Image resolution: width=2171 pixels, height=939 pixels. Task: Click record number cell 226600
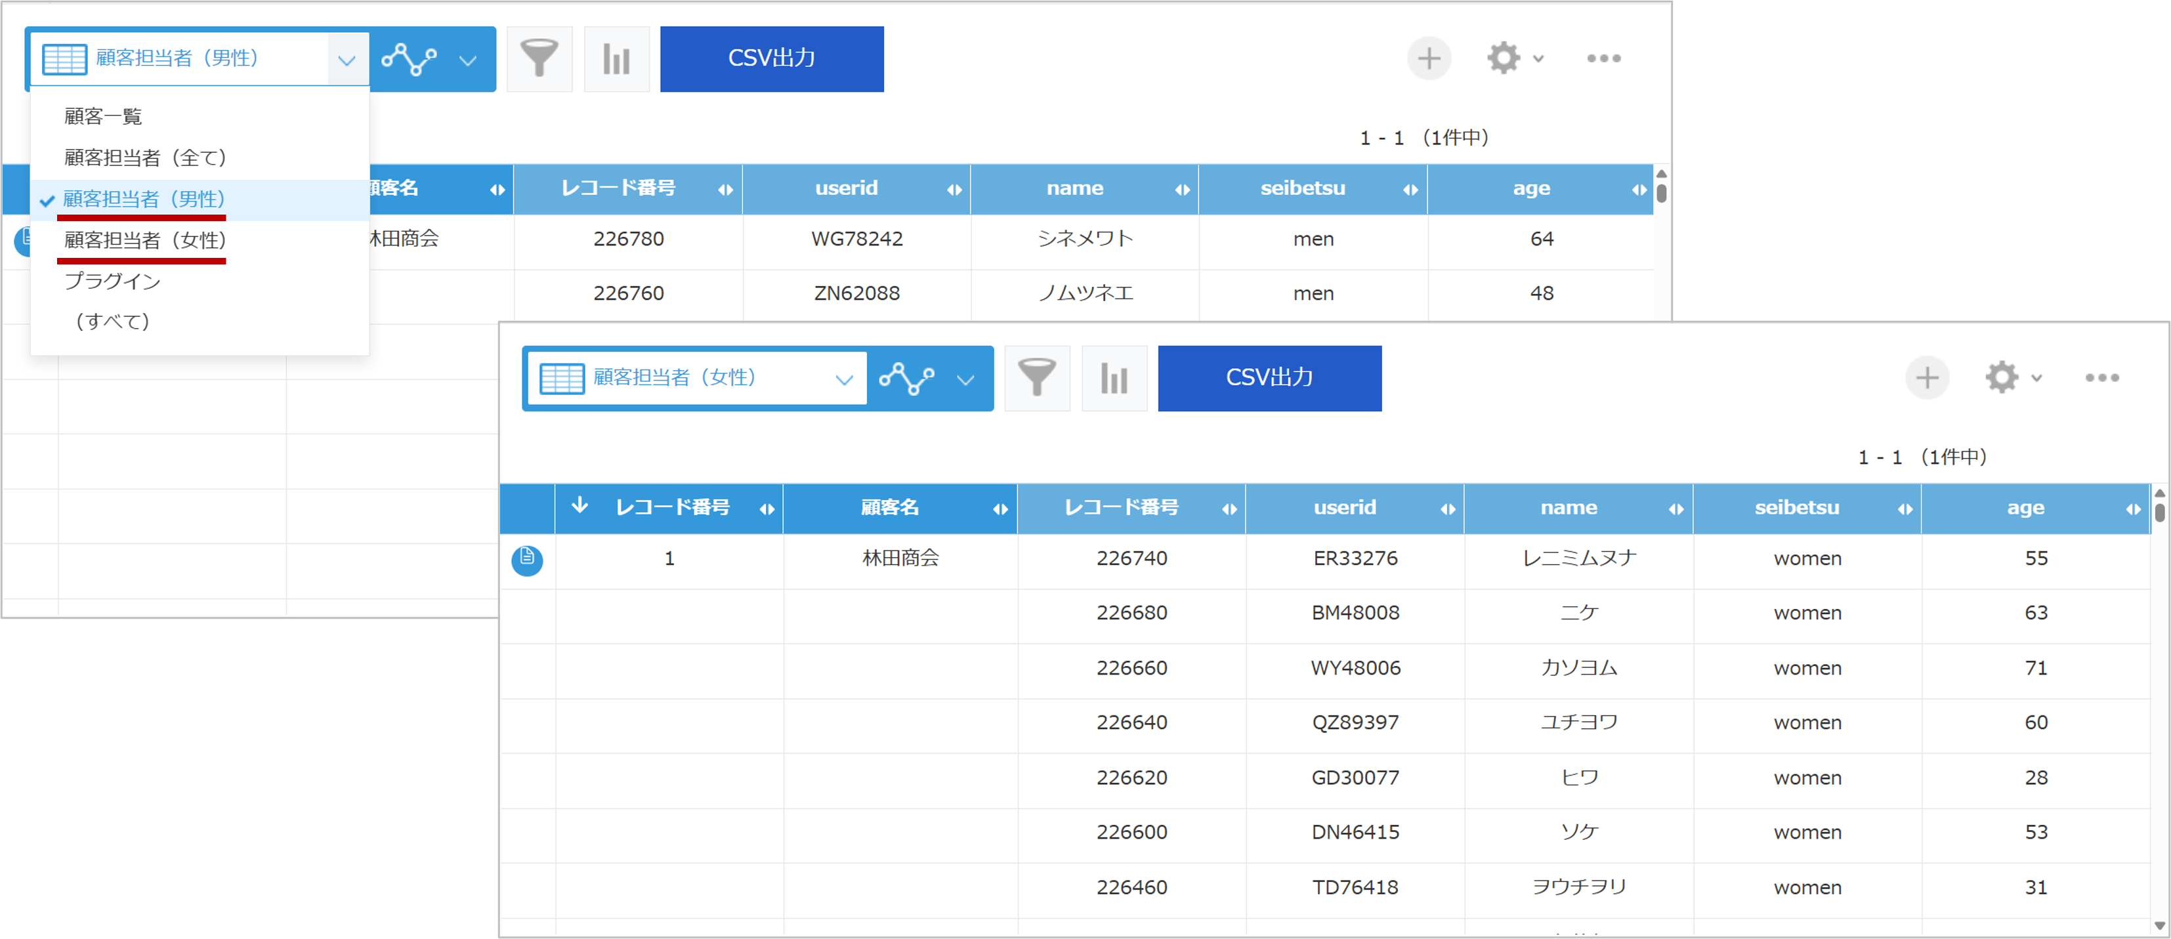[1132, 832]
